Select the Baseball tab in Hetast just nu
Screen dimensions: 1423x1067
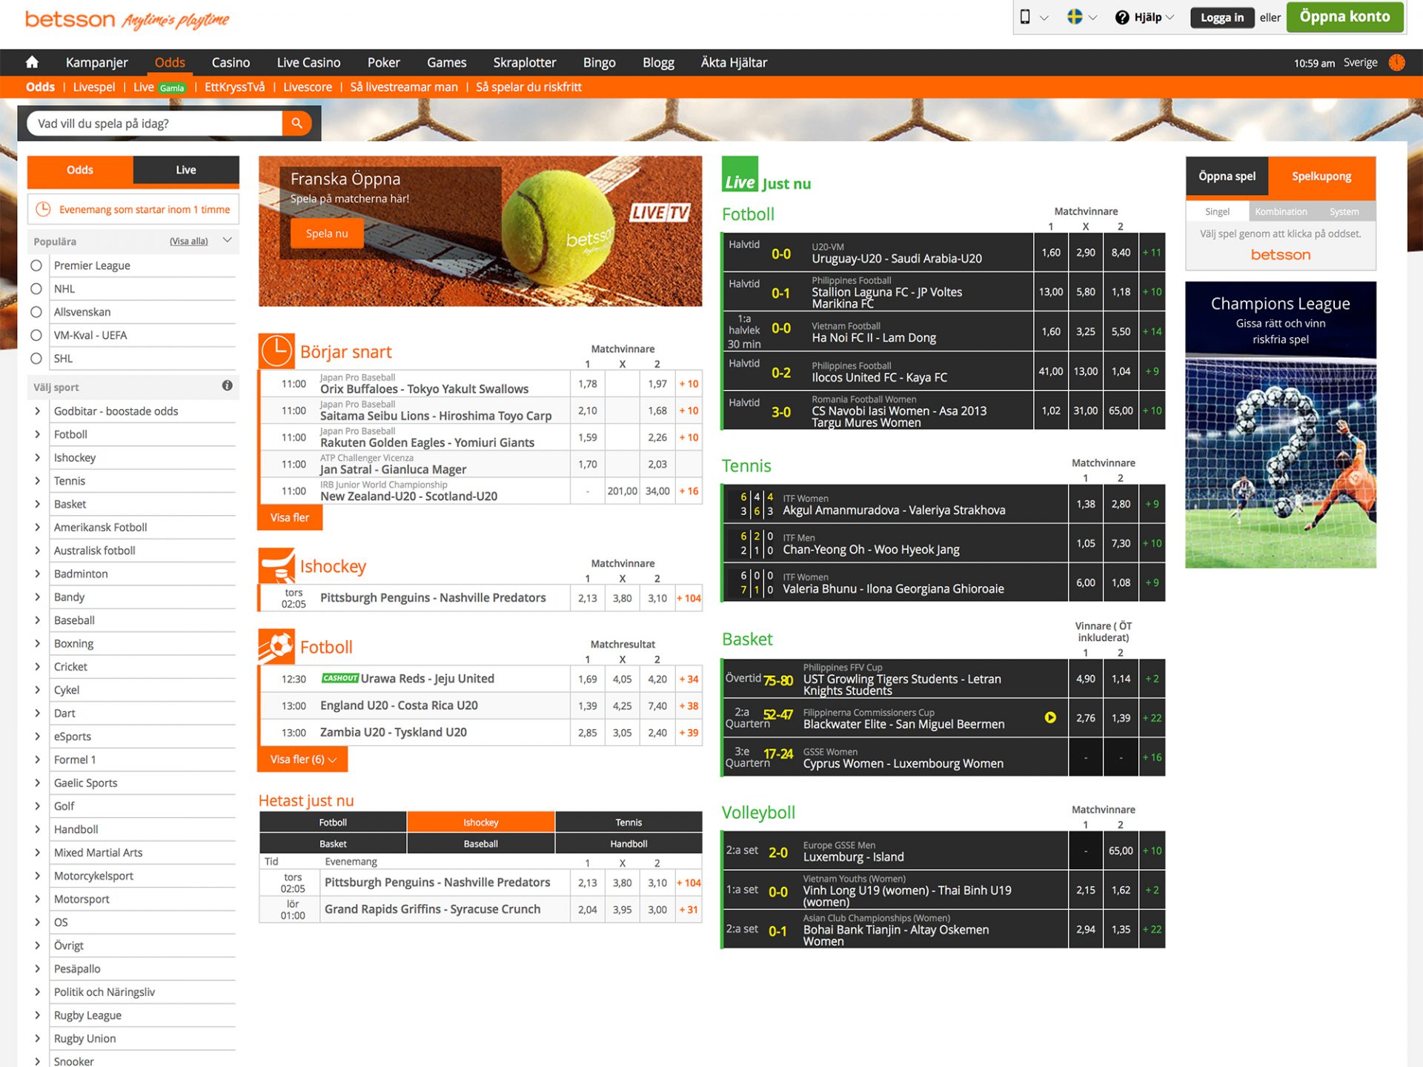pos(480,844)
